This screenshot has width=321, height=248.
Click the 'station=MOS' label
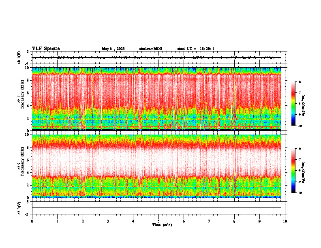(151, 49)
